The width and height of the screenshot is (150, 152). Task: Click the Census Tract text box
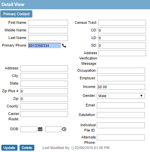point(122,23)
